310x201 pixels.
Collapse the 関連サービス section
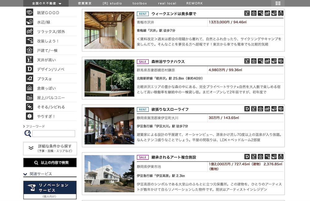50,174
